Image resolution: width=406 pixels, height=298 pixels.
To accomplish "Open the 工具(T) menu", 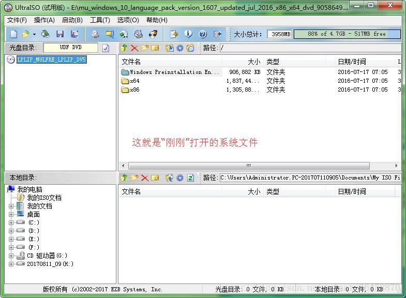I will coord(100,20).
